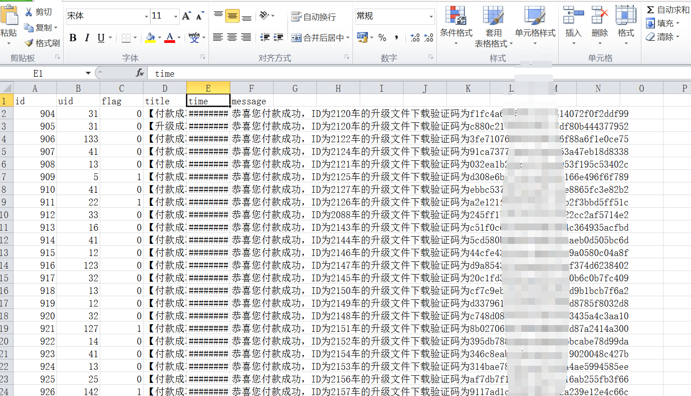Decrease decimal places
The width and height of the screenshot is (691, 396).
pyautogui.click(x=429, y=38)
